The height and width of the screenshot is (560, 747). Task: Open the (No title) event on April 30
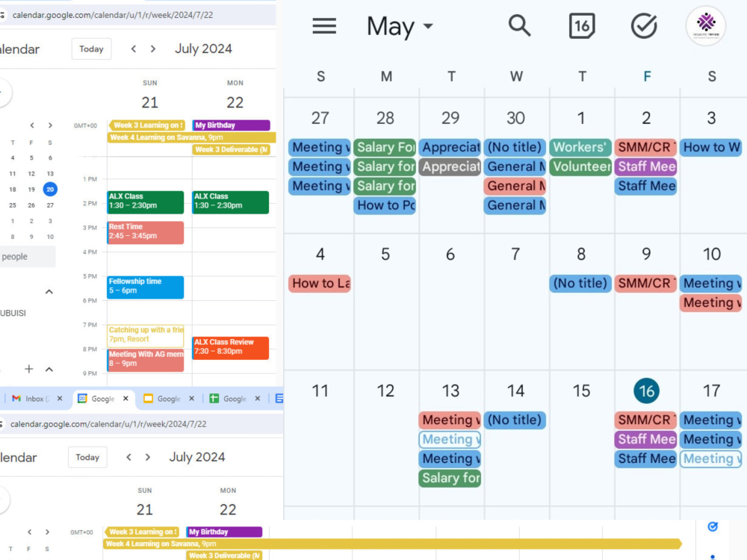coord(515,147)
